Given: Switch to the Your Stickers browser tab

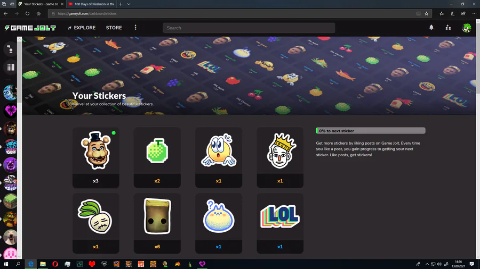Looking at the screenshot, I should (x=41, y=4).
